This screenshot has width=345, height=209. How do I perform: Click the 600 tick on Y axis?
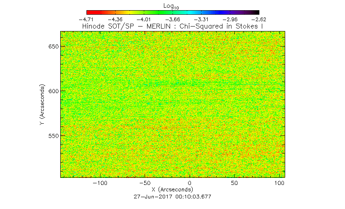click(x=52, y=91)
